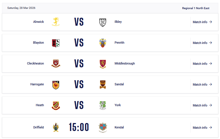Click the Kendal club crest

(103, 127)
